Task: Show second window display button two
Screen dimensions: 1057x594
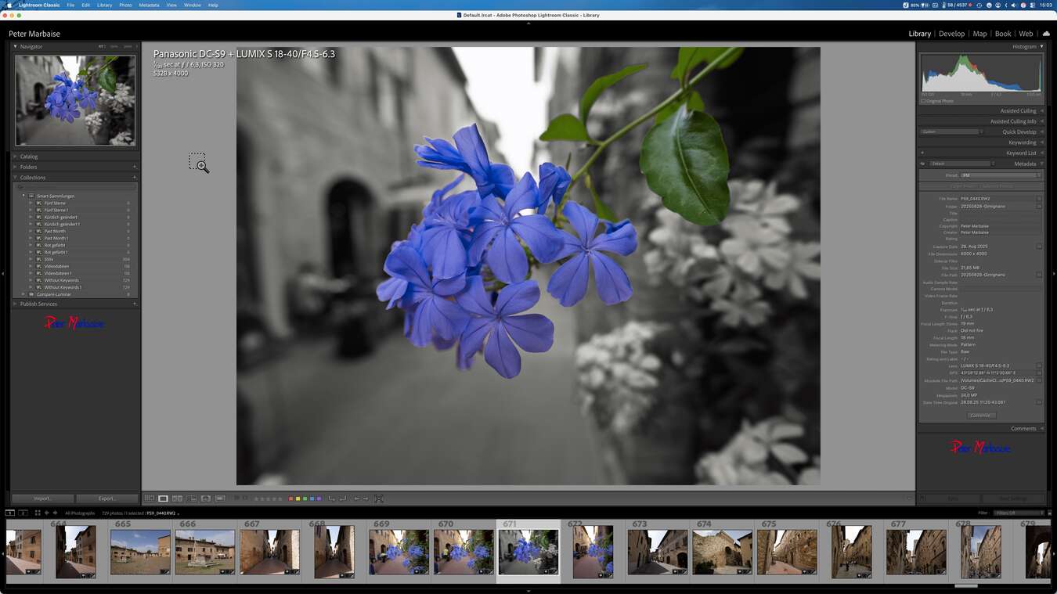Action: tap(23, 513)
